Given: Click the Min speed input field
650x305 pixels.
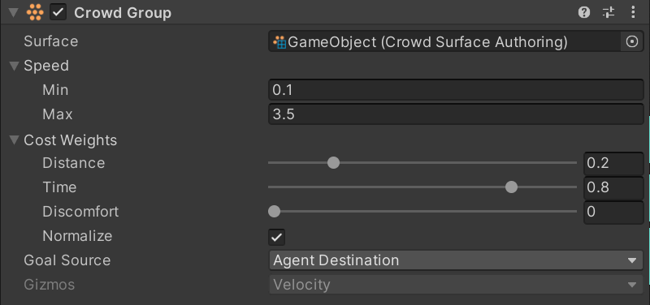Looking at the screenshot, I should pos(456,90).
